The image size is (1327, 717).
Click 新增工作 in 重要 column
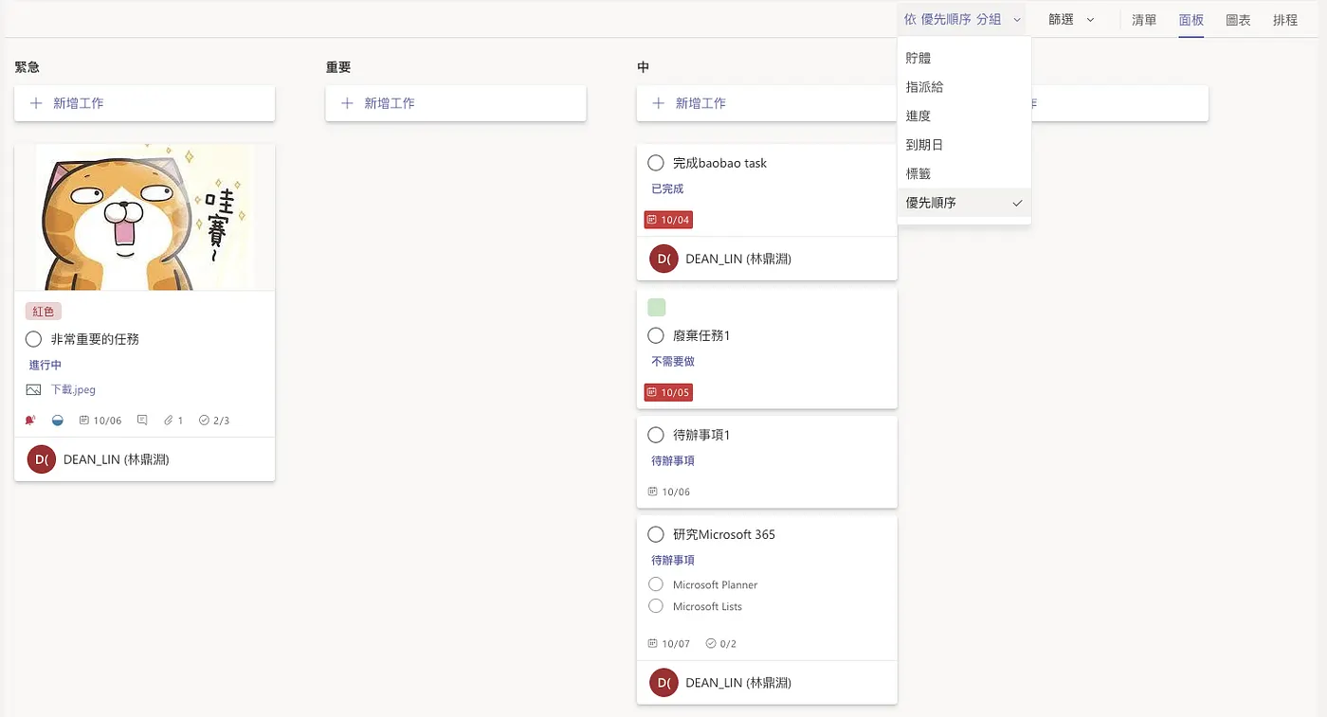click(456, 103)
